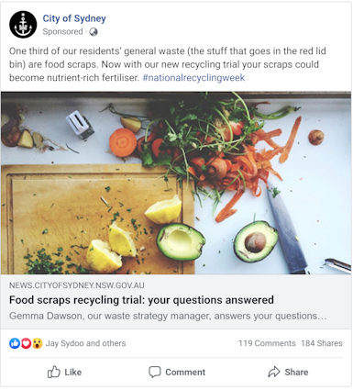Viewport: 353px width, 390px height.
Task: Open the 119 Comments link
Action: click(267, 343)
